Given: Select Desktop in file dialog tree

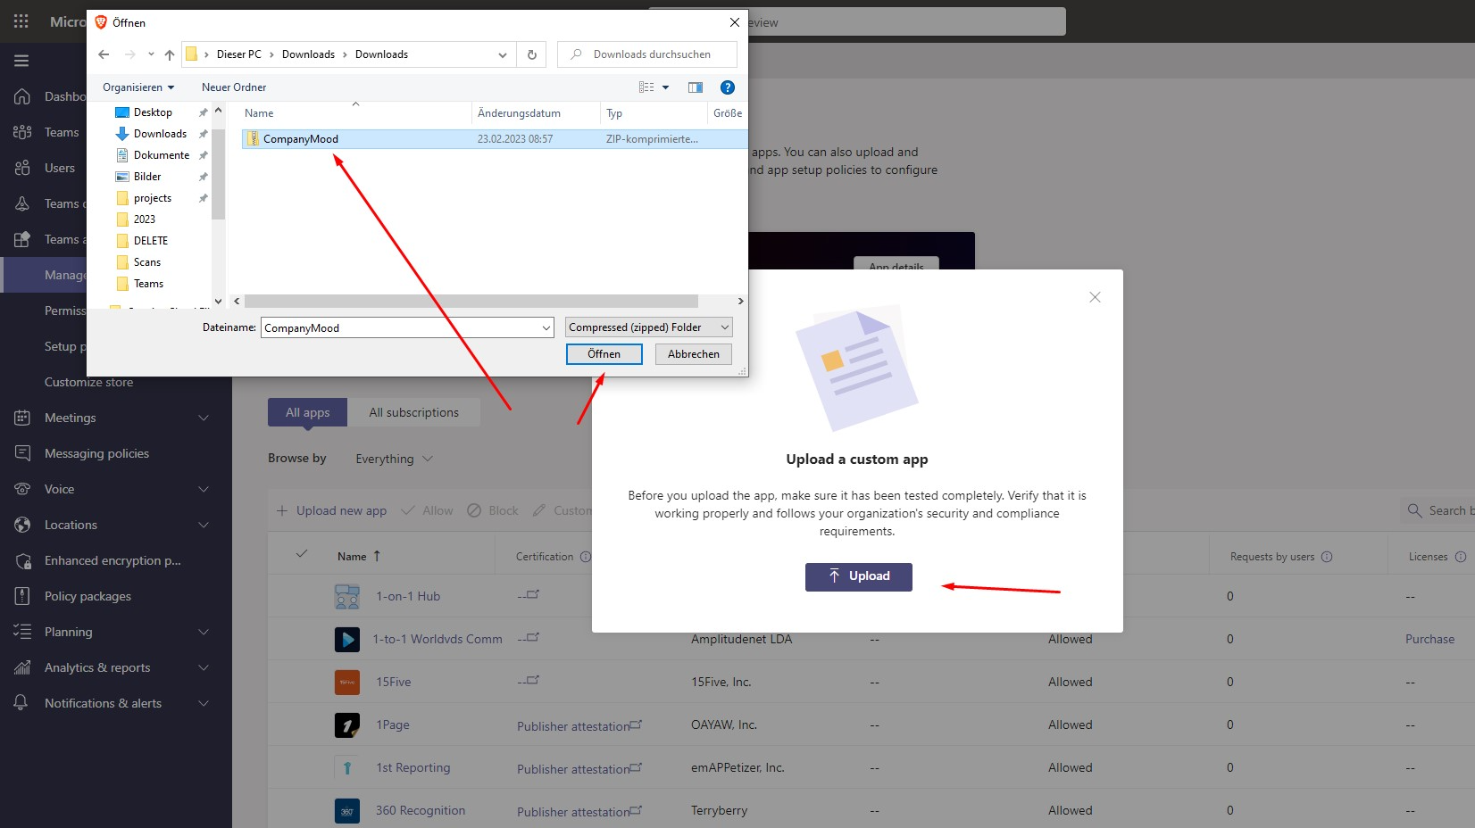Looking at the screenshot, I should click(153, 112).
